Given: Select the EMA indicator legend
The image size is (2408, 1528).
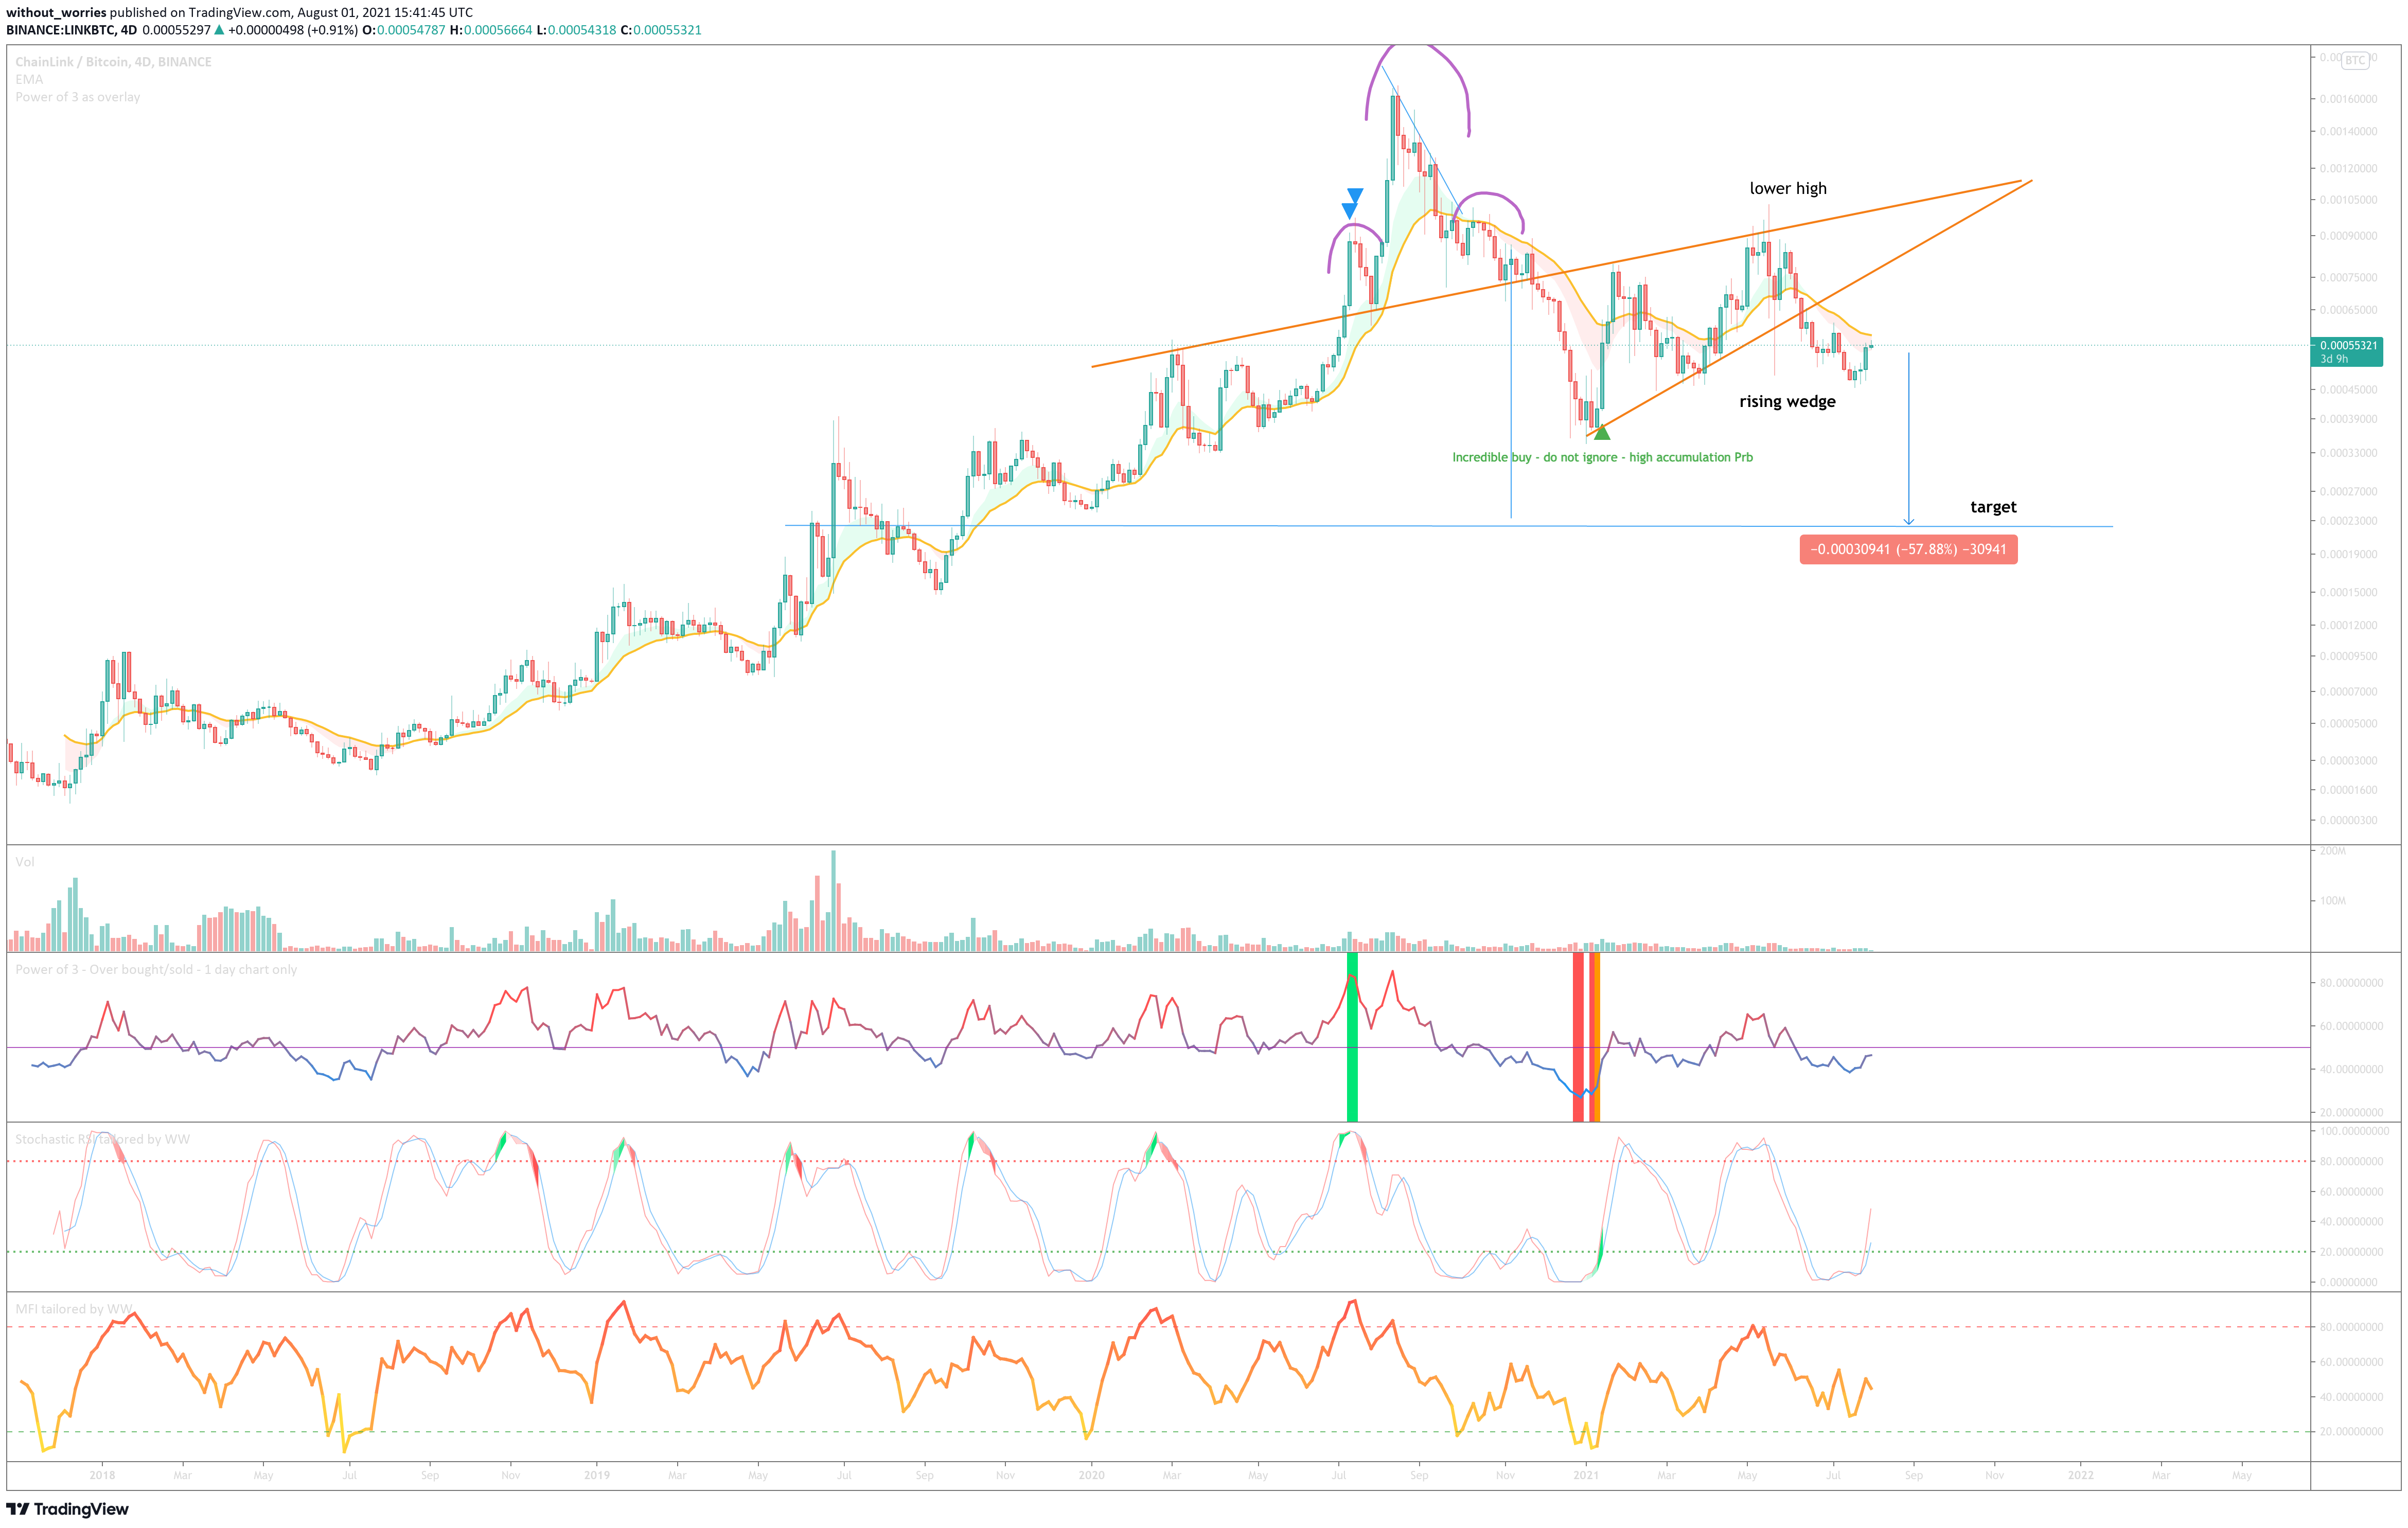Looking at the screenshot, I should click(x=29, y=79).
